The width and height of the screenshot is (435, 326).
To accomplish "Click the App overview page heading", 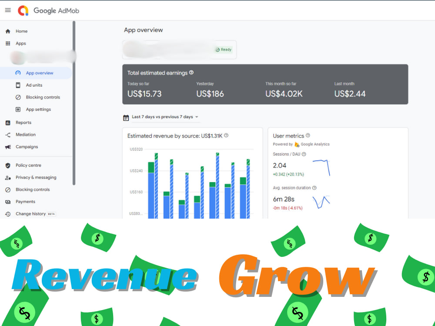I will pyautogui.click(x=143, y=30).
